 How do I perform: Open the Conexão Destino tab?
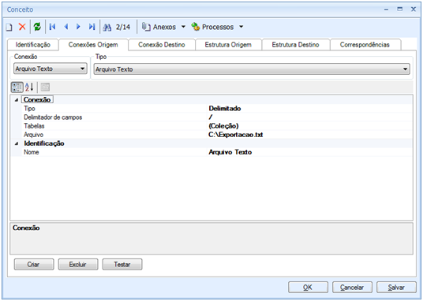162,45
